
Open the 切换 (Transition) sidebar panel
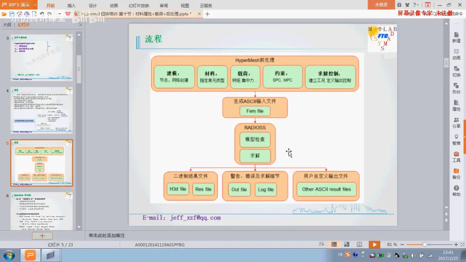pos(456,72)
